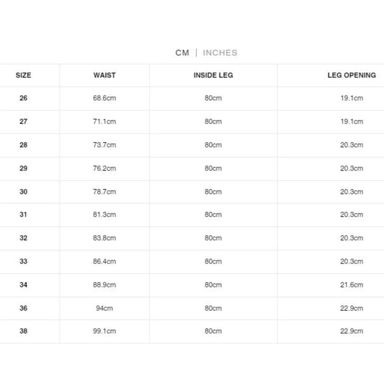Click the SIZE column header

[x=23, y=75]
